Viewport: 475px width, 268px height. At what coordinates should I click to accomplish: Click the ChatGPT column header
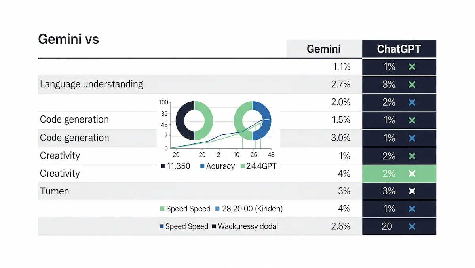(x=399, y=49)
